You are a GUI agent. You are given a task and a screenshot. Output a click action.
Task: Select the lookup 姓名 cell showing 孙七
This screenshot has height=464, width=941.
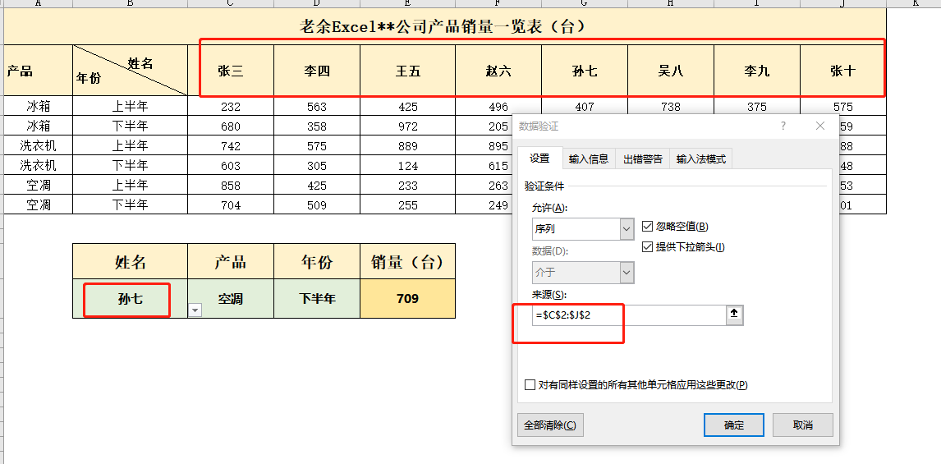(x=131, y=298)
